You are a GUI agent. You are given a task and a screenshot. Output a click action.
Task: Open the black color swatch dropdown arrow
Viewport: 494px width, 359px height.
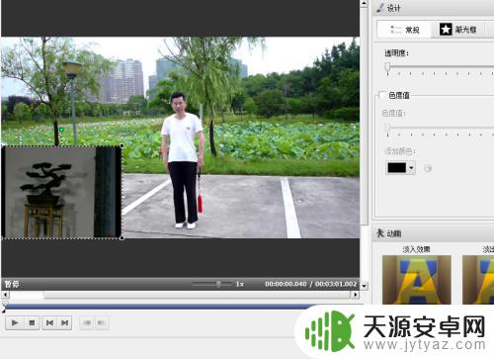[x=411, y=168]
